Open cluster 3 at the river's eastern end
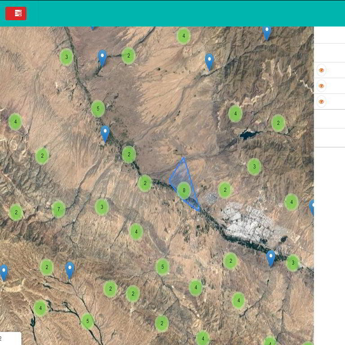Image resolution: width=345 pixels, height=345 pixels. coord(293,263)
